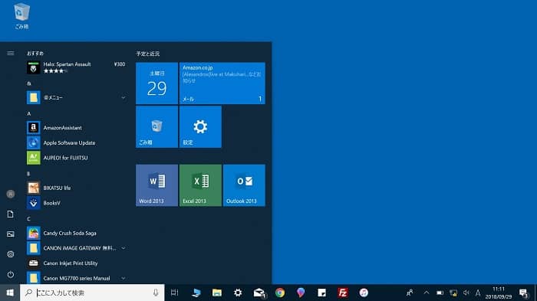Open the Sticky Notes taskbar icon
This screenshot has width=537, height=301.
pyautogui.click(x=322, y=293)
